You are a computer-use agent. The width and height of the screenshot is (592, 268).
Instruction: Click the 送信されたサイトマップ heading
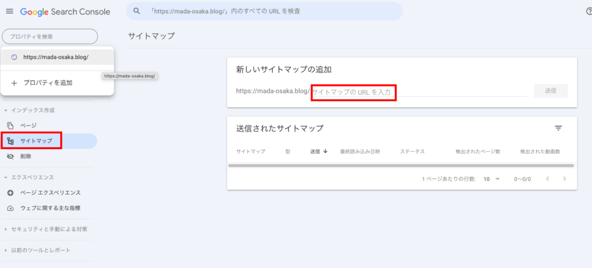pos(279,128)
